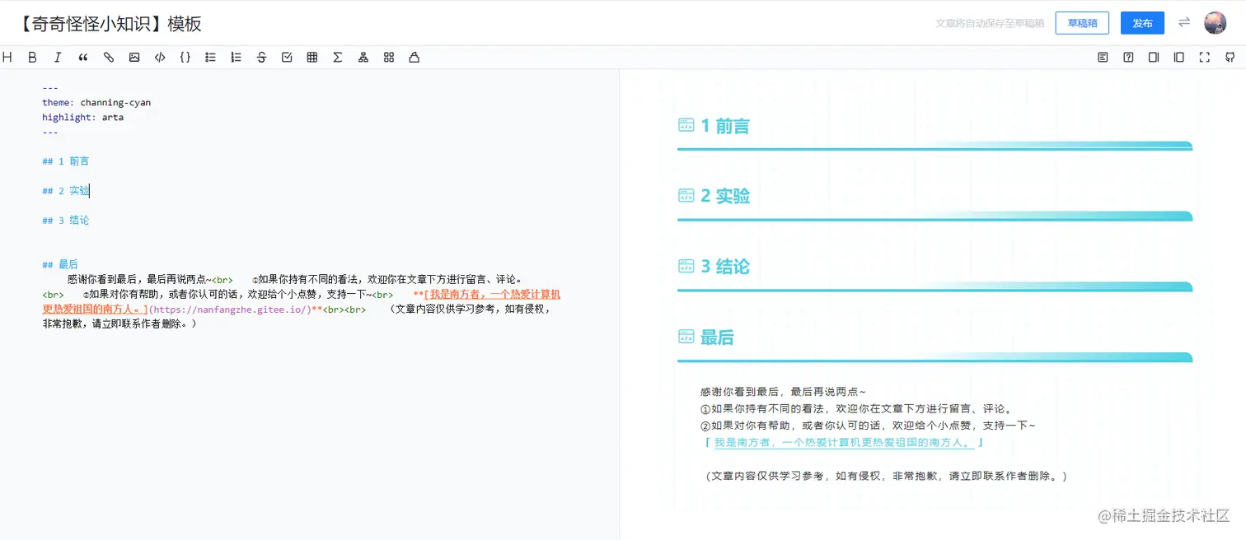Open the Markdown theme picker icon
The image size is (1246, 540).
click(389, 58)
